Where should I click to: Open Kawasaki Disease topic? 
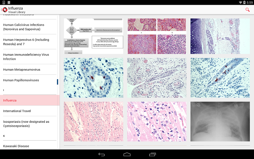[30, 146]
